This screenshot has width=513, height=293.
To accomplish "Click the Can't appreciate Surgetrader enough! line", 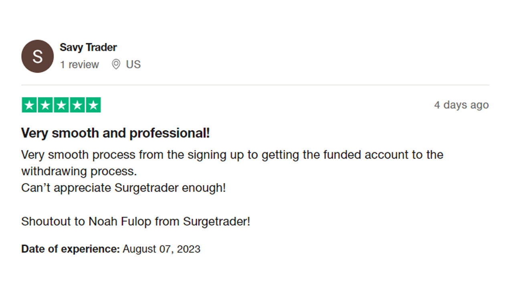I will click(x=123, y=187).
